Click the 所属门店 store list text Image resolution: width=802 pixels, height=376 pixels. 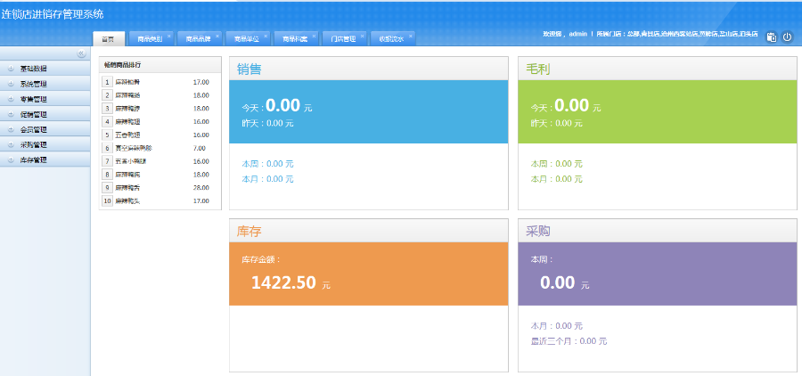coord(677,34)
